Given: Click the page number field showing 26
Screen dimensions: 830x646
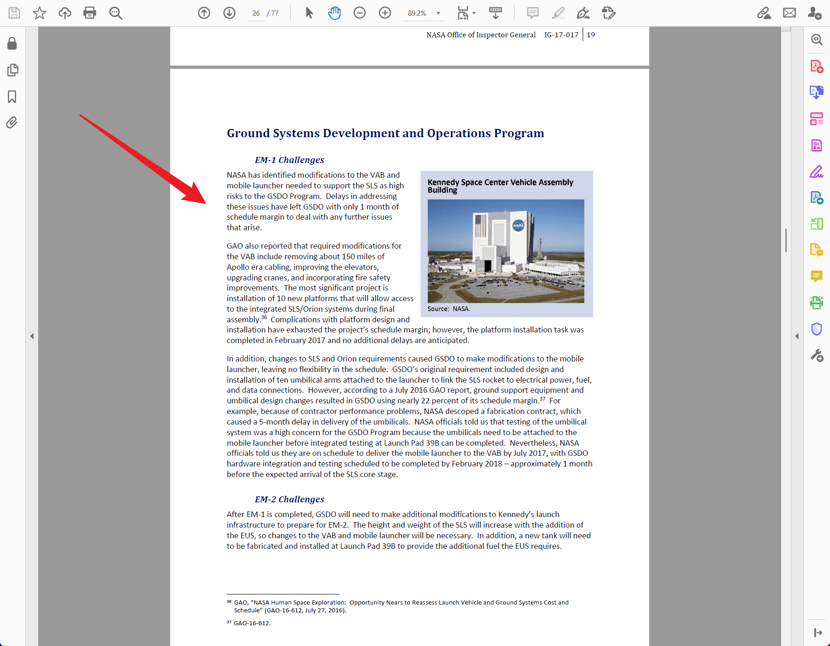Looking at the screenshot, I should [x=256, y=13].
